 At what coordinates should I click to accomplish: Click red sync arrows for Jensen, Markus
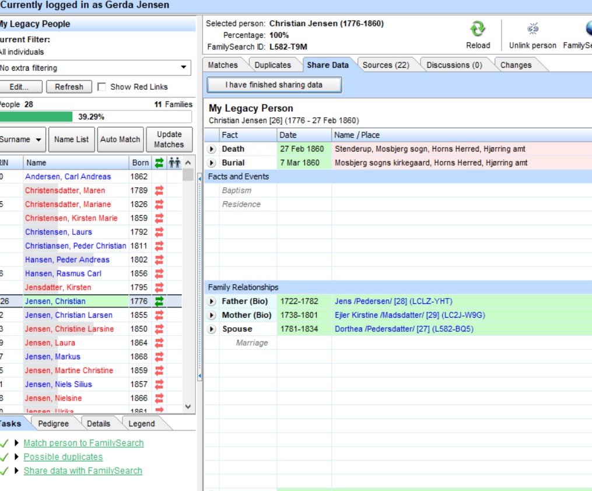pyautogui.click(x=159, y=357)
